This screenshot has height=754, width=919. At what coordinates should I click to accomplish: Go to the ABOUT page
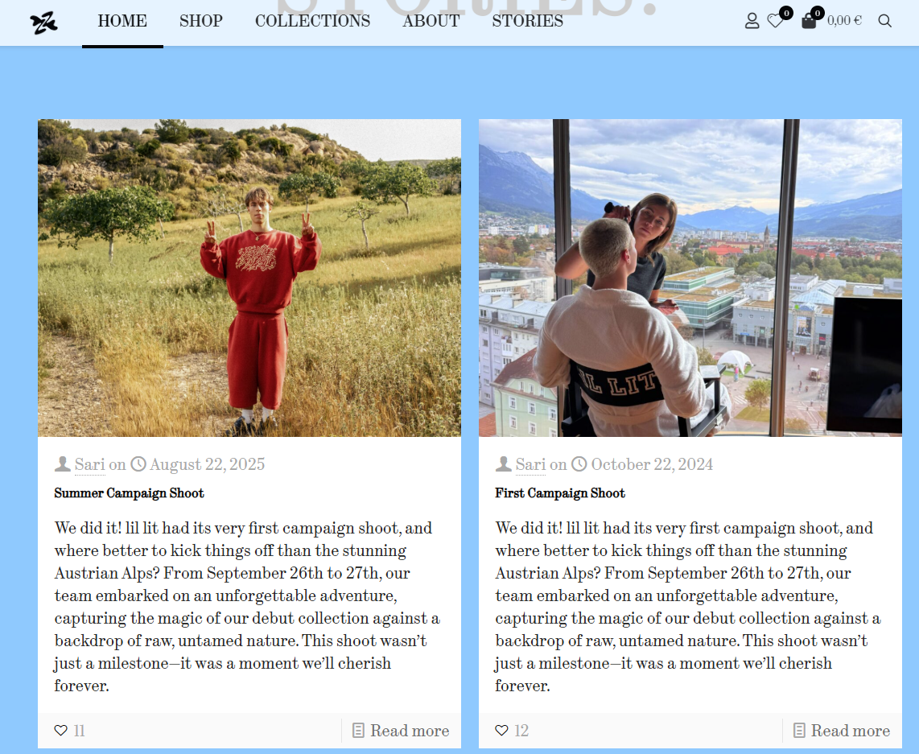click(431, 21)
